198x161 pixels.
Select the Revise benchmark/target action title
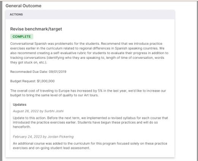pyautogui.click(x=36, y=29)
